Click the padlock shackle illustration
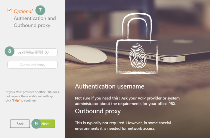This screenshot has width=210, height=138. tap(137, 26)
